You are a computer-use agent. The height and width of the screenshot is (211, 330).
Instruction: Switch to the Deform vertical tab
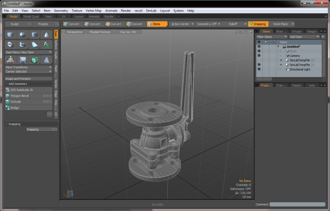[x=56, y=45]
